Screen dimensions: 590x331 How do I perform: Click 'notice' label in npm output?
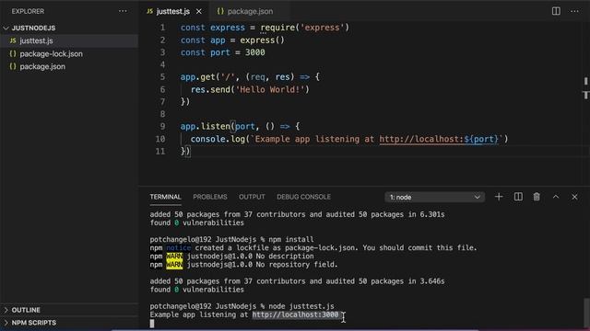point(178,247)
